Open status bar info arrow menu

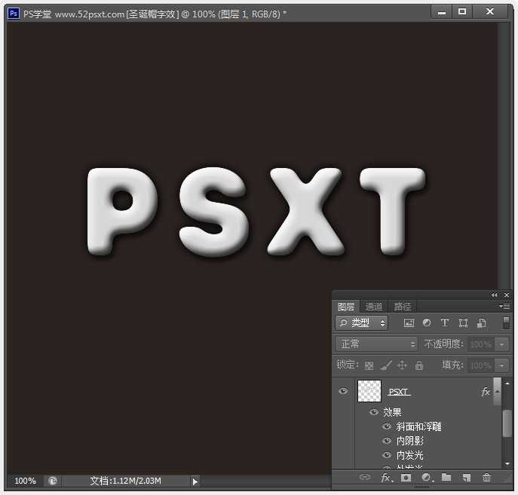pos(195,481)
